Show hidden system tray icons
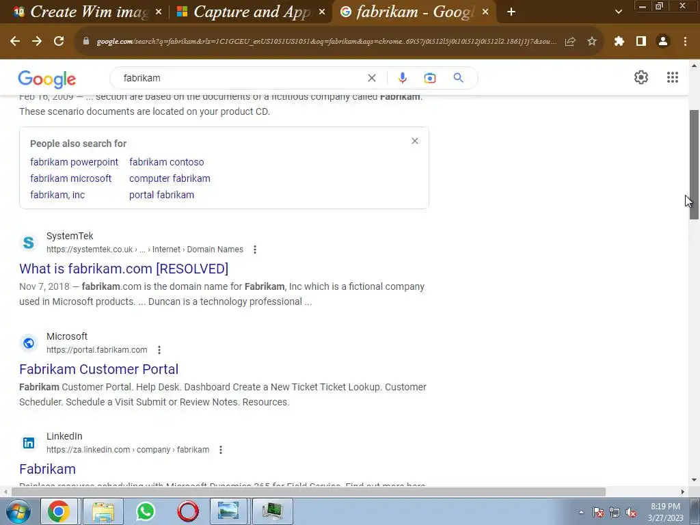This screenshot has width=700, height=525. [x=581, y=513]
